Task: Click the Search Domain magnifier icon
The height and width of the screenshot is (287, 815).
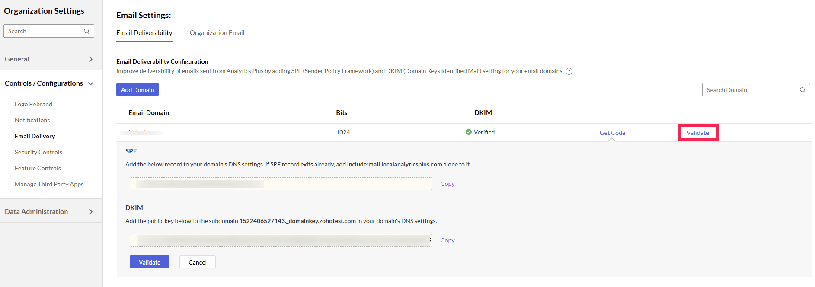Action: [802, 90]
